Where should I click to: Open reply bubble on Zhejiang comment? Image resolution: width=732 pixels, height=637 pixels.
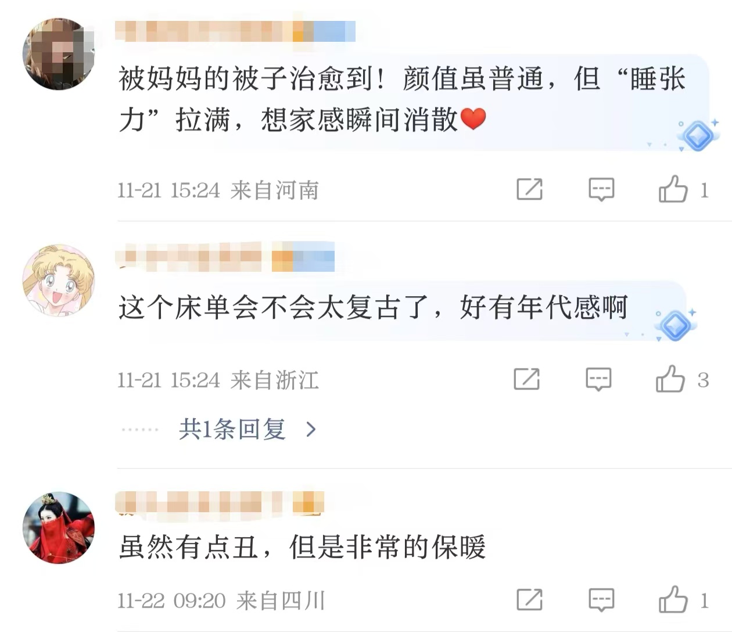coord(598,379)
